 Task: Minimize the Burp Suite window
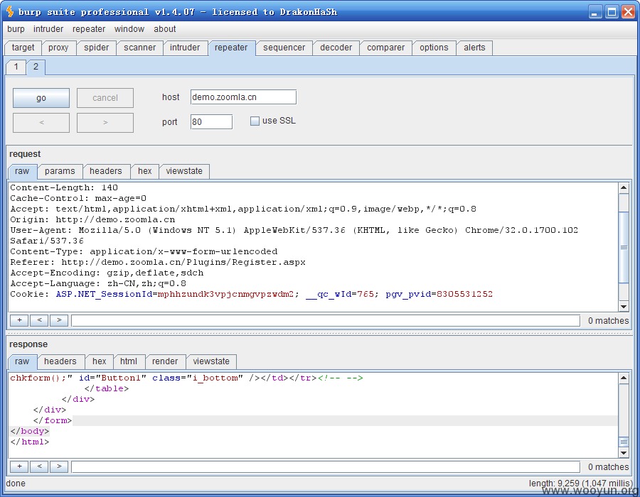(x=595, y=12)
